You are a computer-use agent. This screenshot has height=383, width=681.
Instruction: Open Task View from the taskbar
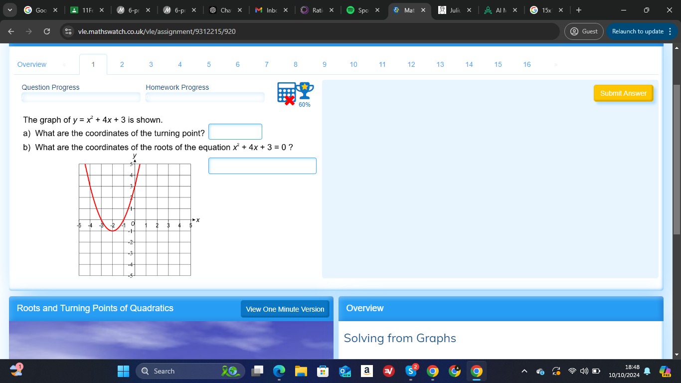coord(257,371)
